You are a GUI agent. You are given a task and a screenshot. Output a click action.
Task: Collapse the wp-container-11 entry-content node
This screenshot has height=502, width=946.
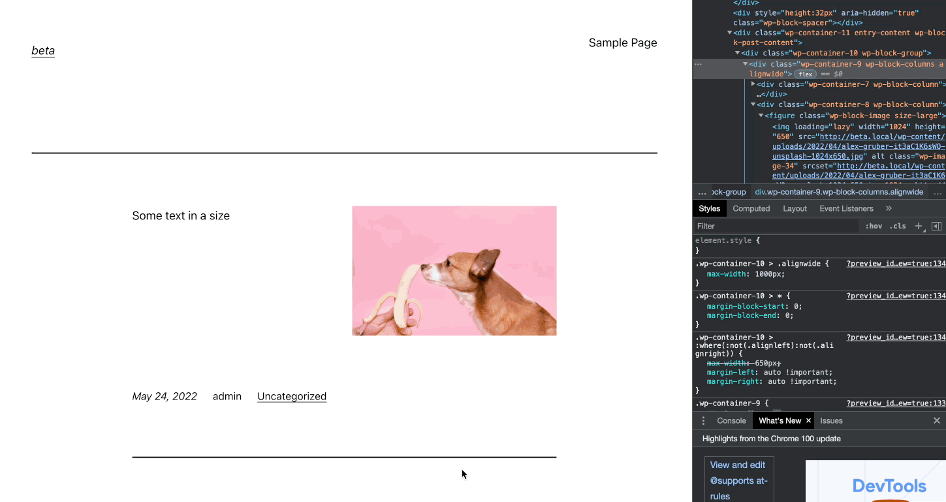730,33
